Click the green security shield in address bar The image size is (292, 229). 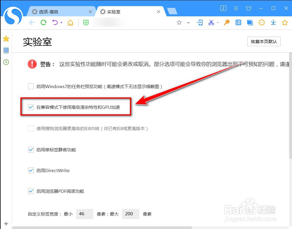coord(86,22)
